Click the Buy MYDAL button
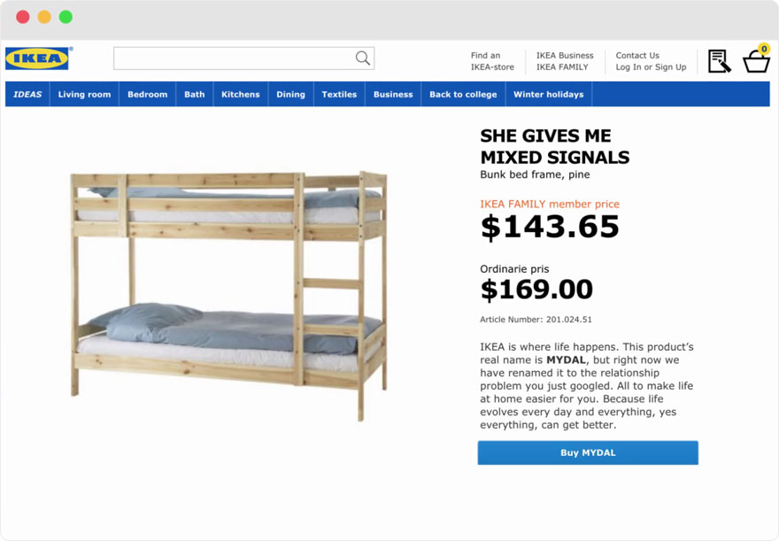Image resolution: width=779 pixels, height=541 pixels. point(588,452)
